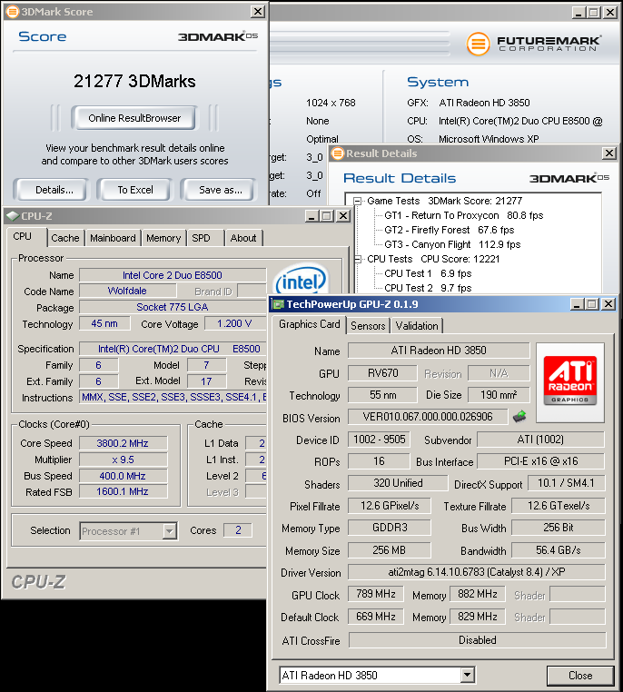Screen dimensions: 623x692
Task: Minimize the GPU-Z window
Action: (x=577, y=304)
